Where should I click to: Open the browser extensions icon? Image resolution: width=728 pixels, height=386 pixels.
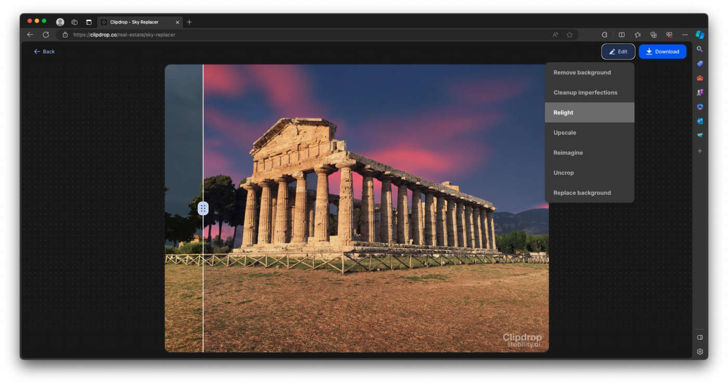(x=604, y=35)
